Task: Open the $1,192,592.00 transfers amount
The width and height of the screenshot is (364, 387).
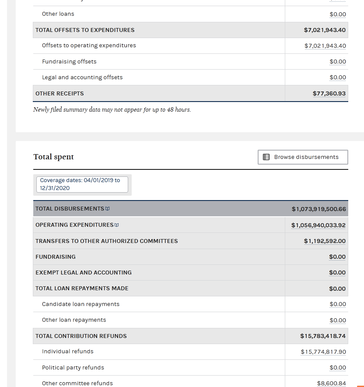Action: coord(325,241)
